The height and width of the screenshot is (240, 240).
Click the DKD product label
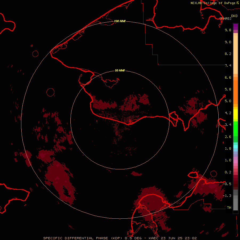pyautogui.click(x=234, y=16)
